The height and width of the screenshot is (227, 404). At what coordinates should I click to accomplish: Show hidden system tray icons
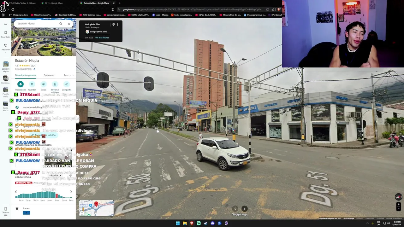367,223
